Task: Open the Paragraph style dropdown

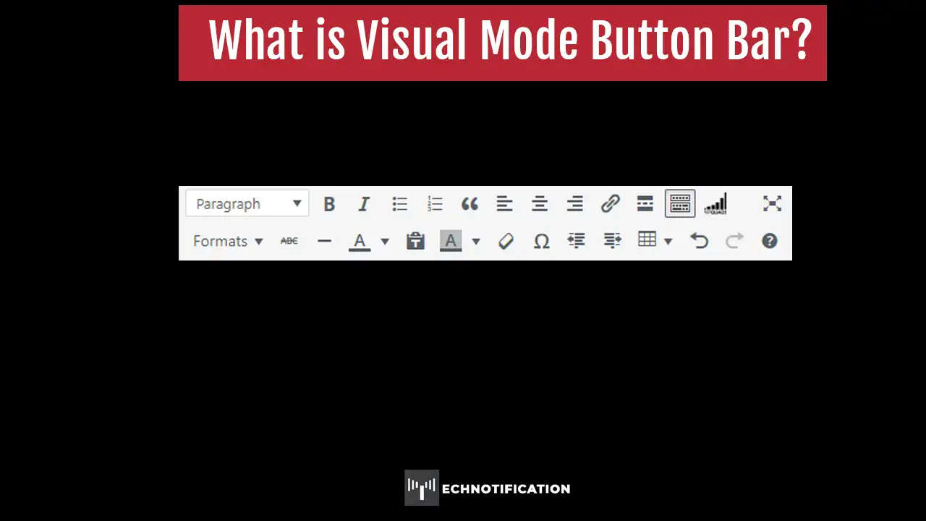Action: (x=246, y=203)
